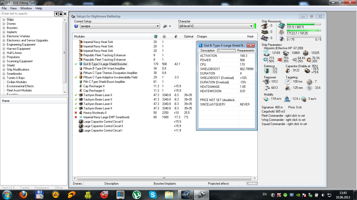Click the volley damage icon next to 6613

point(267,88)
